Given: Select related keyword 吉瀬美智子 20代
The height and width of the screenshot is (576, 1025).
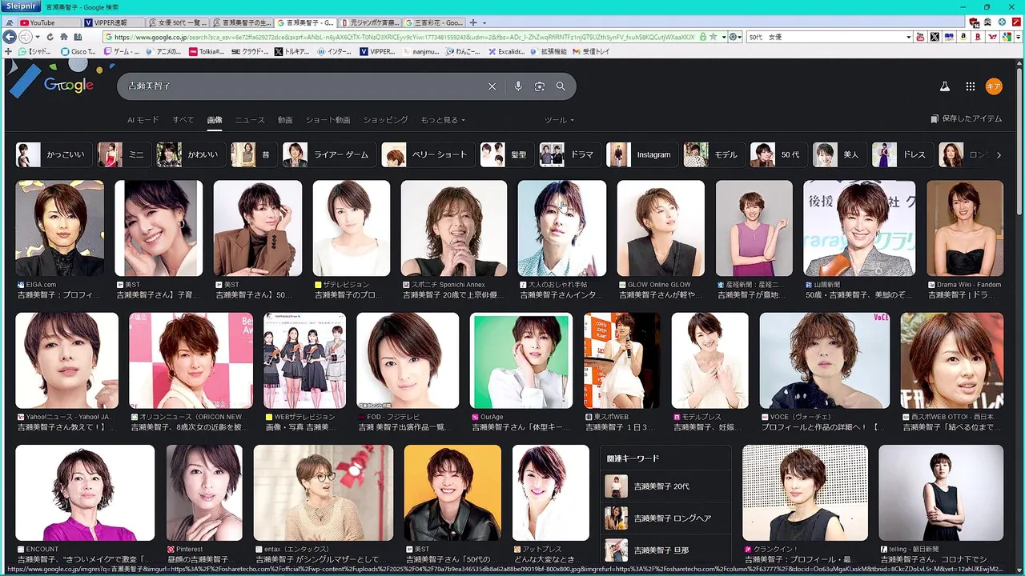Looking at the screenshot, I should click(665, 486).
